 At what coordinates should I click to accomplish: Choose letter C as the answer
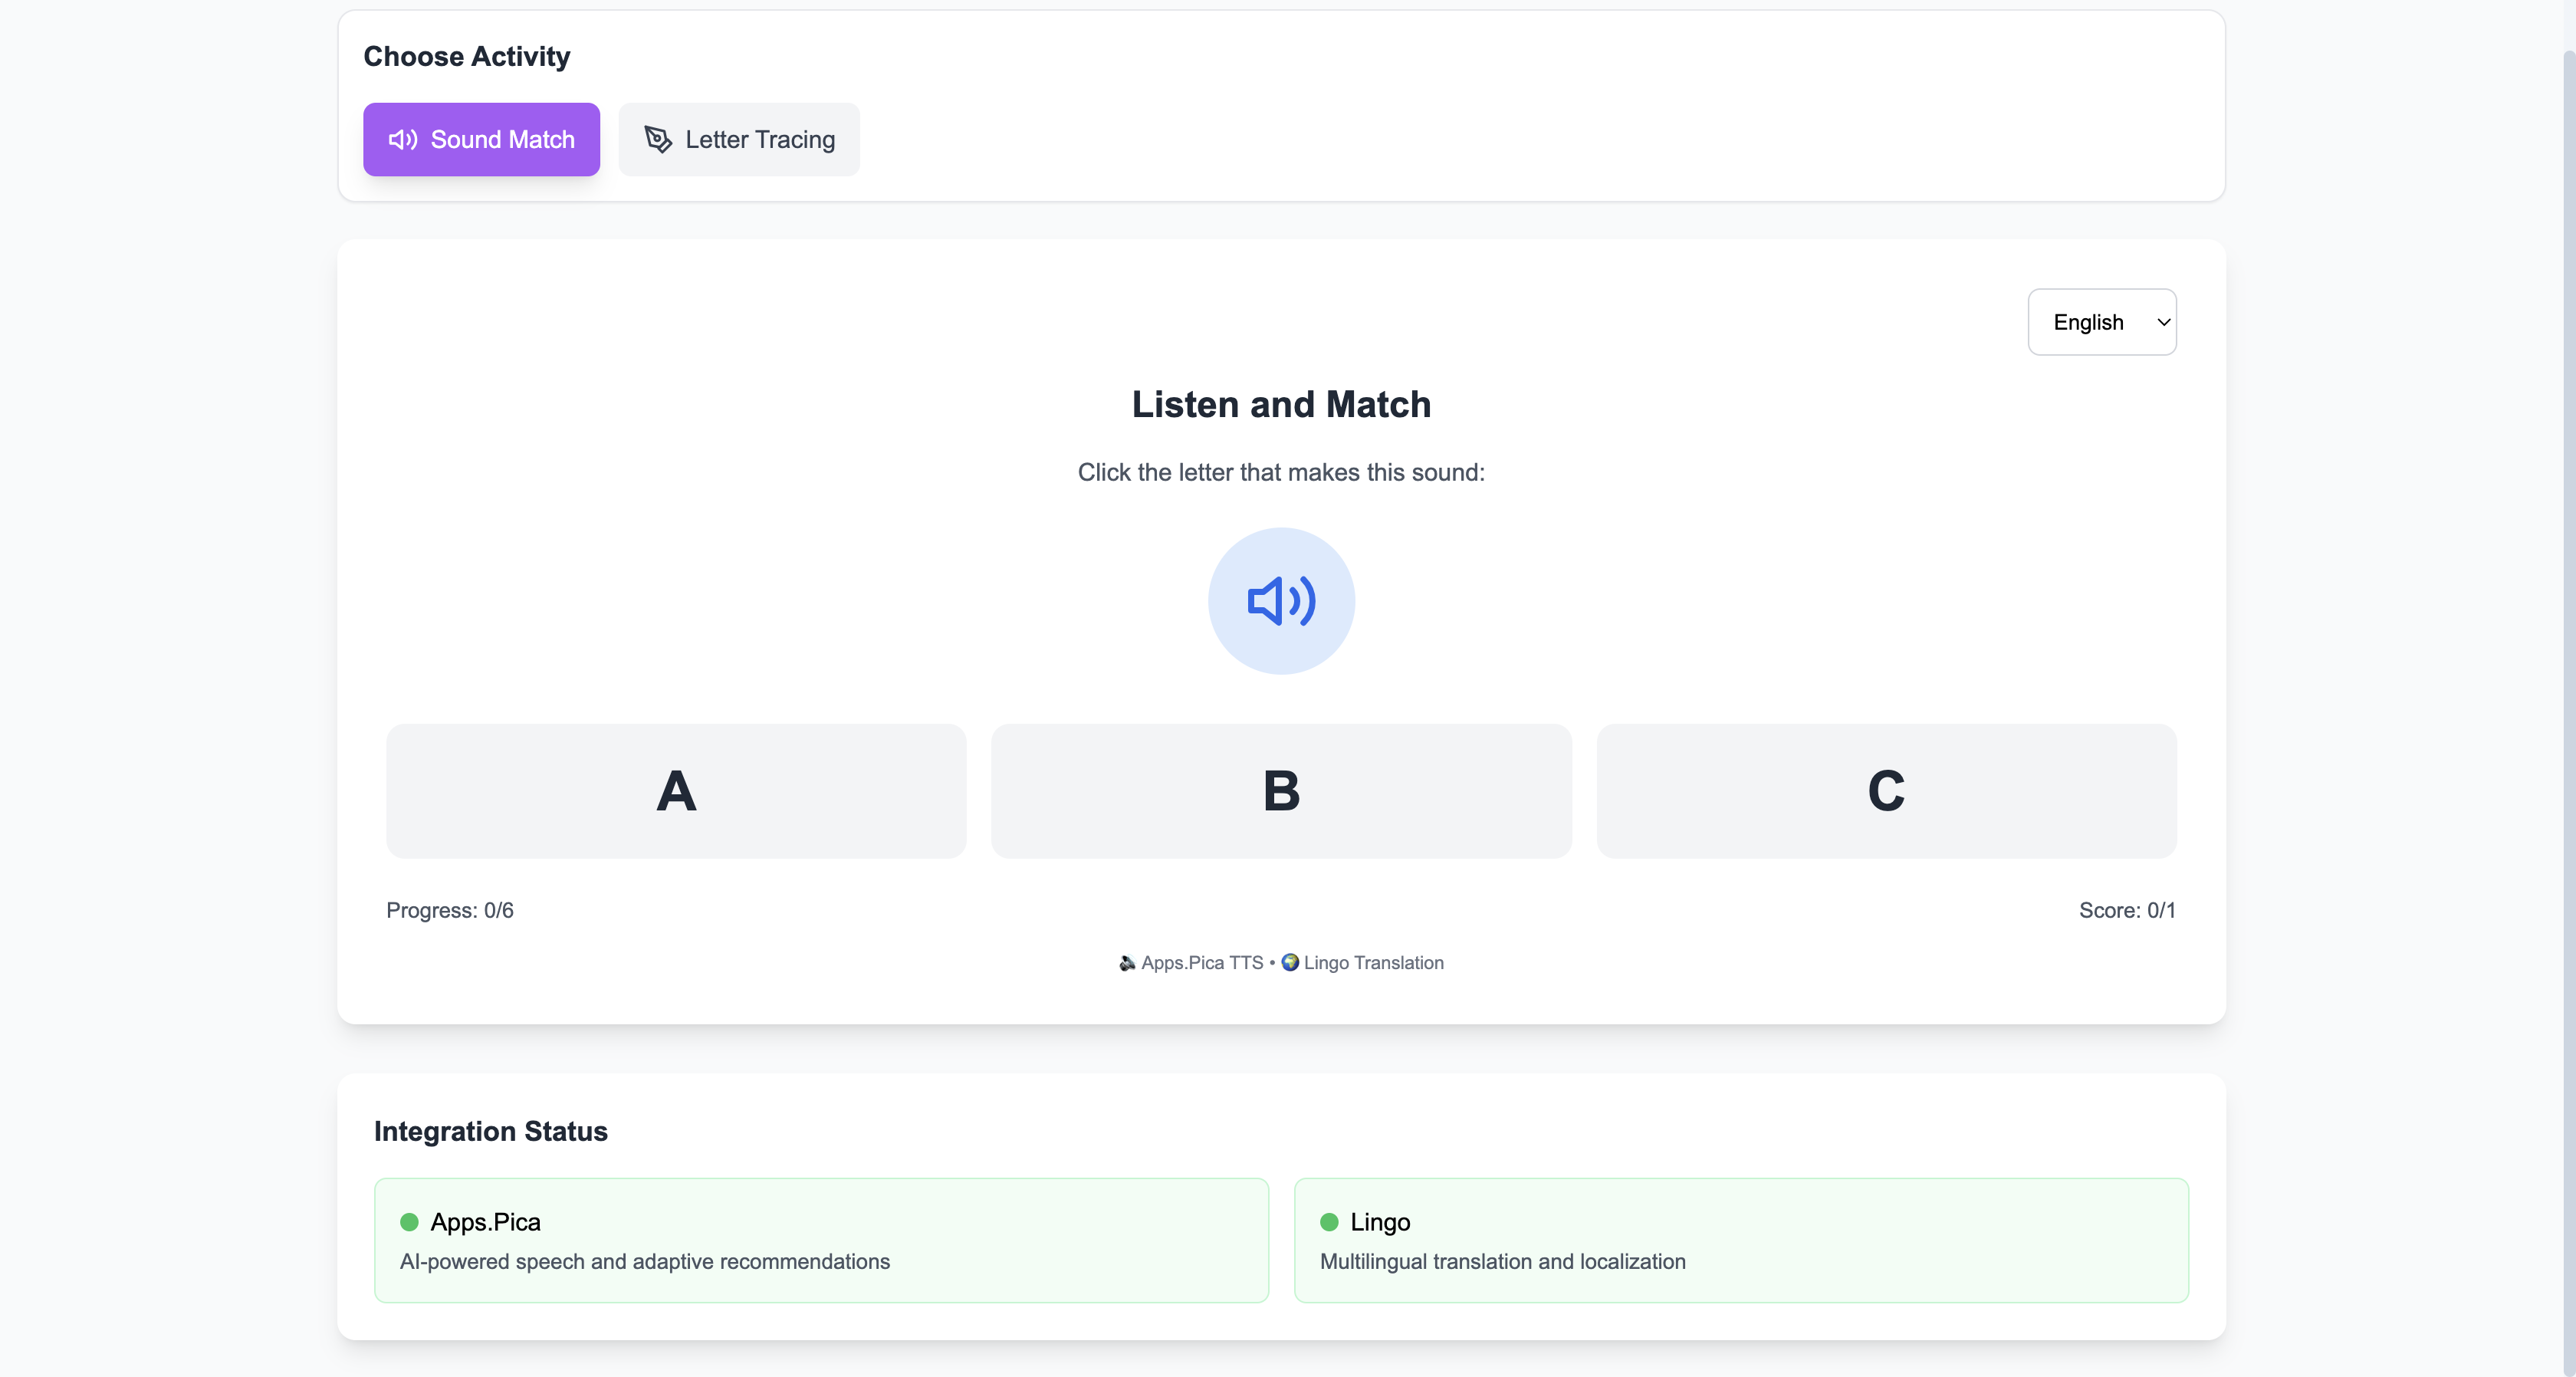1886,791
